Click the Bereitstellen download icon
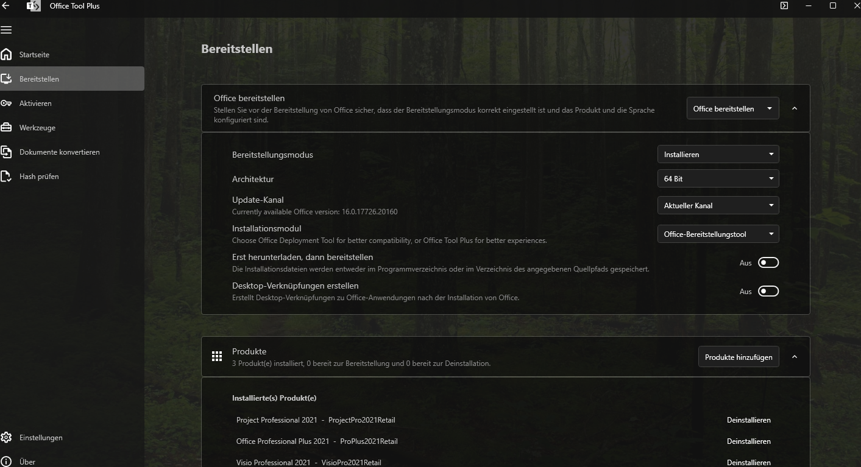The width and height of the screenshot is (861, 467). click(6, 79)
